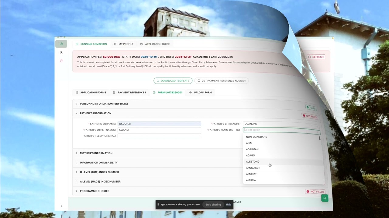Switch to the Application Forms tab
This screenshot has width=389, height=218.
coord(91,92)
